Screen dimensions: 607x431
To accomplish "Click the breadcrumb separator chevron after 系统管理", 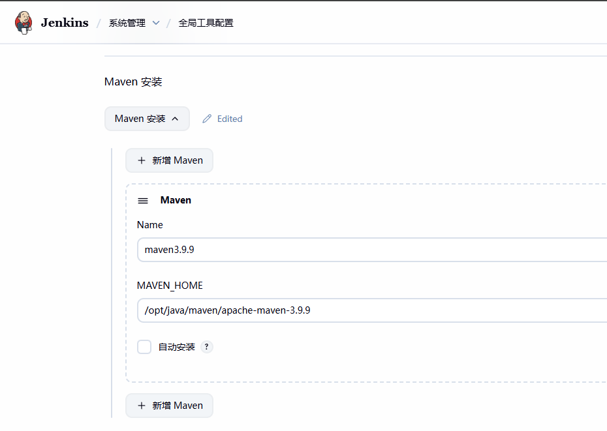I will click(155, 22).
